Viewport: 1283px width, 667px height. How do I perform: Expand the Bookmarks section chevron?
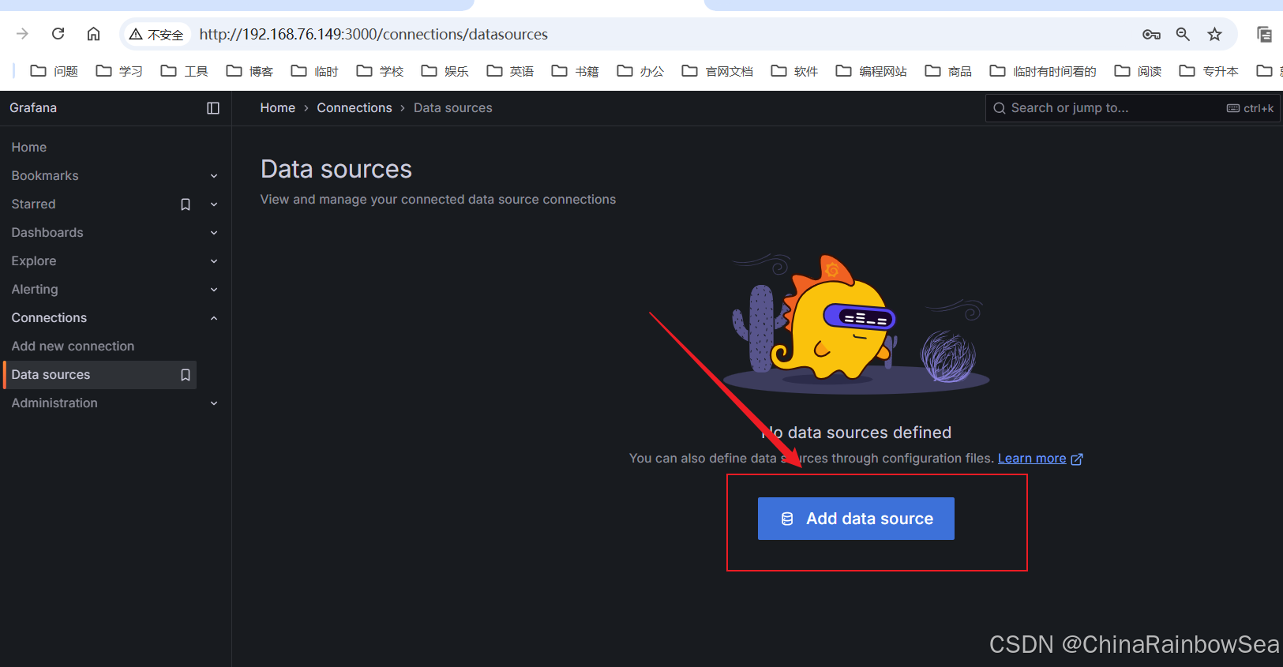click(x=214, y=176)
